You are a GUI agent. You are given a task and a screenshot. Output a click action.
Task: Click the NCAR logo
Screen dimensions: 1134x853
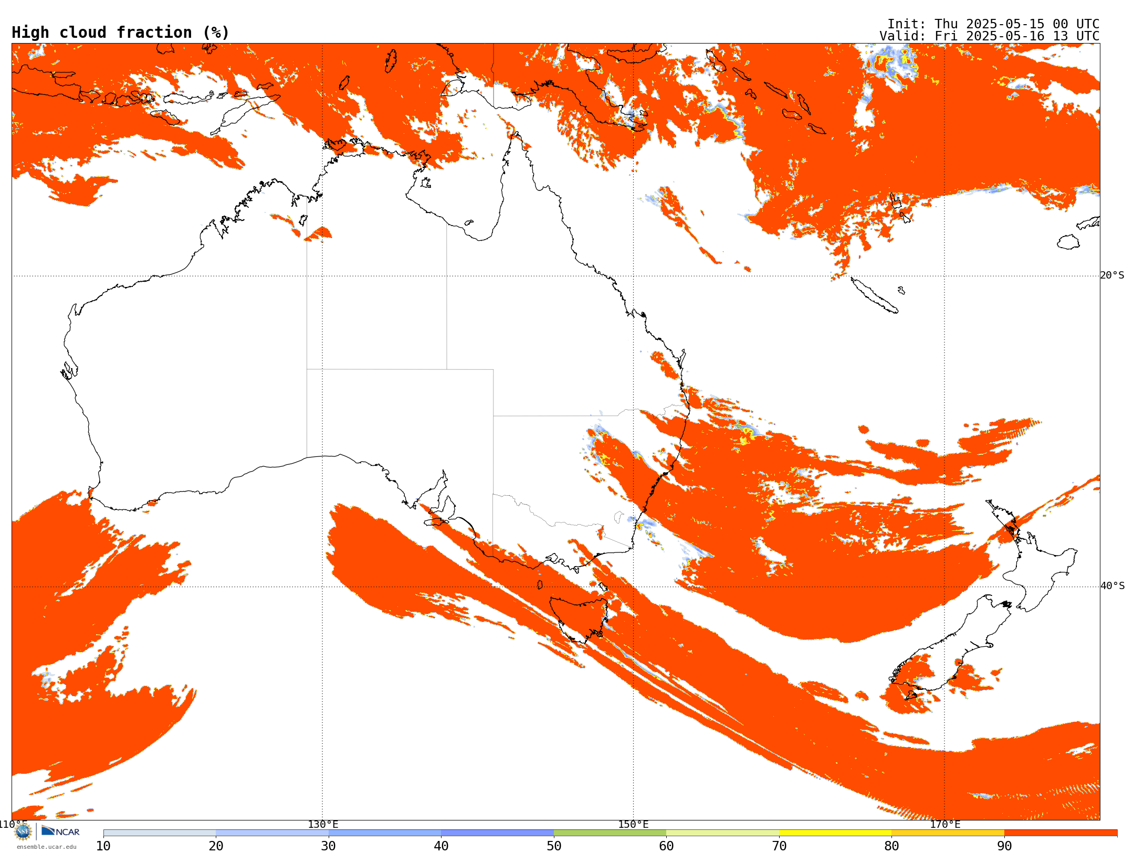60,831
